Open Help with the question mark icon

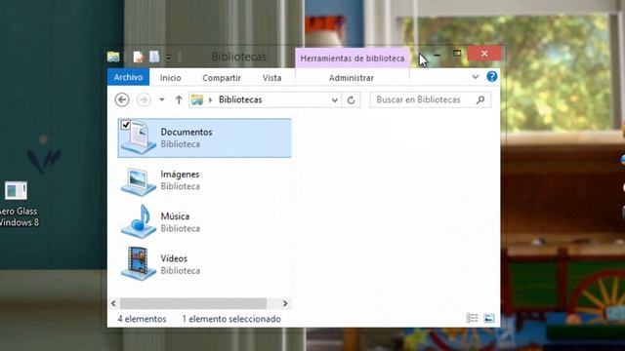[x=492, y=76]
